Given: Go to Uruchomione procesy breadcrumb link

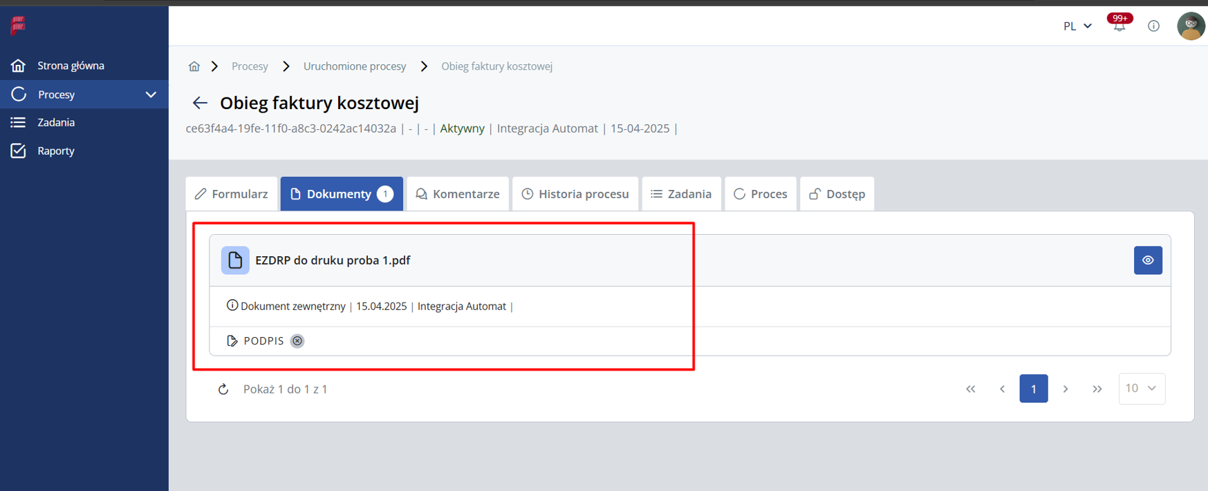Looking at the screenshot, I should (x=355, y=66).
